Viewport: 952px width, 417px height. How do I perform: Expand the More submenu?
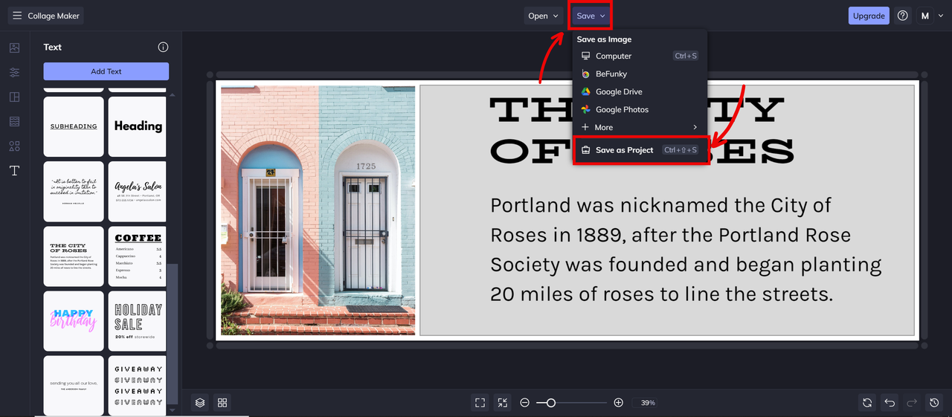tap(640, 127)
